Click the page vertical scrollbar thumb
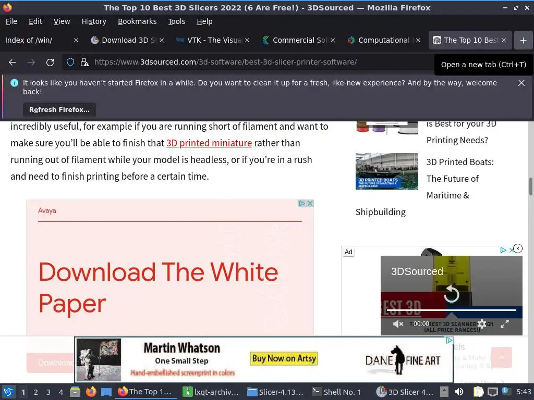Image resolution: width=534 pixels, height=400 pixels. click(x=530, y=186)
